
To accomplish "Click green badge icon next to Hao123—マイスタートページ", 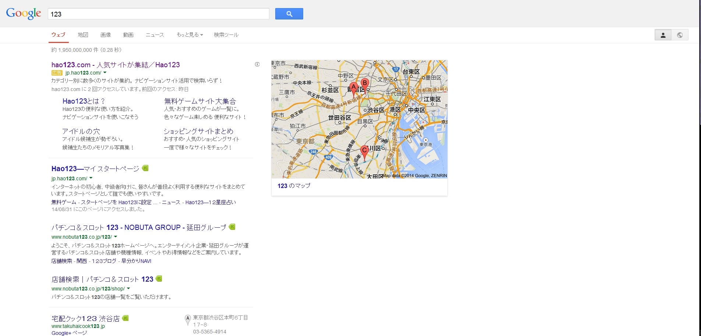I will [x=145, y=168].
